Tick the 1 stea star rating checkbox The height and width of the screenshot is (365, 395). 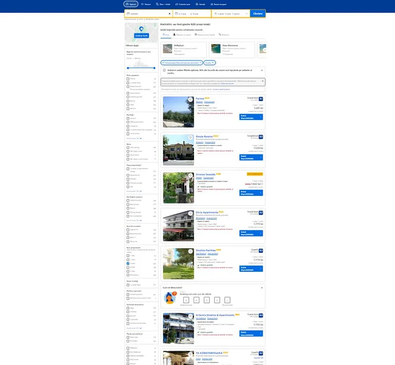point(128,255)
